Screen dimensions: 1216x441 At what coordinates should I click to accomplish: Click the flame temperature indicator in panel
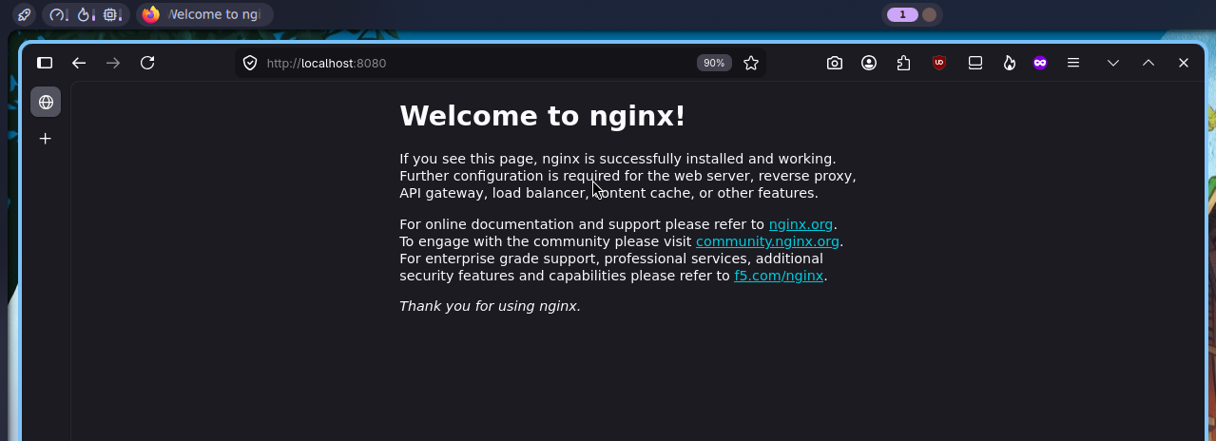pos(86,14)
